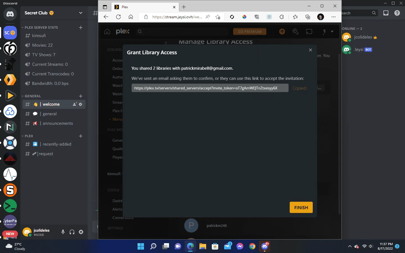Click the address bar URL
405x253 pixels.
tap(177, 17)
